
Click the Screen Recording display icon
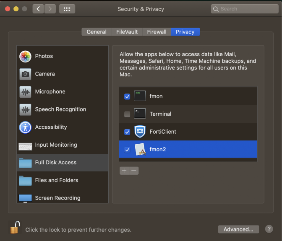[x=25, y=198]
